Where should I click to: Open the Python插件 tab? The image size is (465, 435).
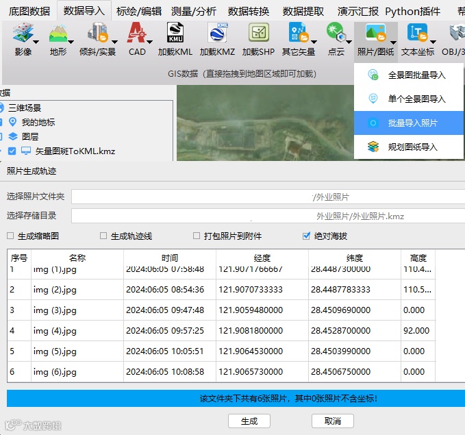point(412,11)
